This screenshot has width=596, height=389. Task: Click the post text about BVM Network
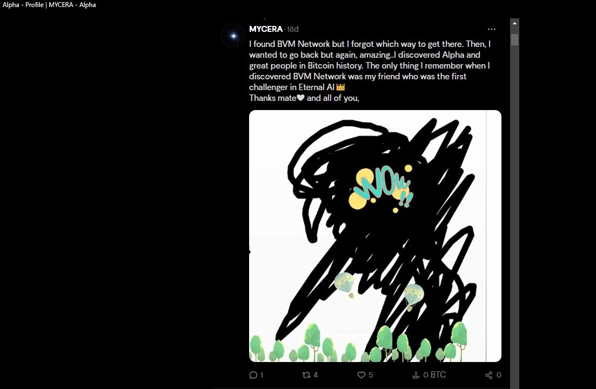coord(370,71)
